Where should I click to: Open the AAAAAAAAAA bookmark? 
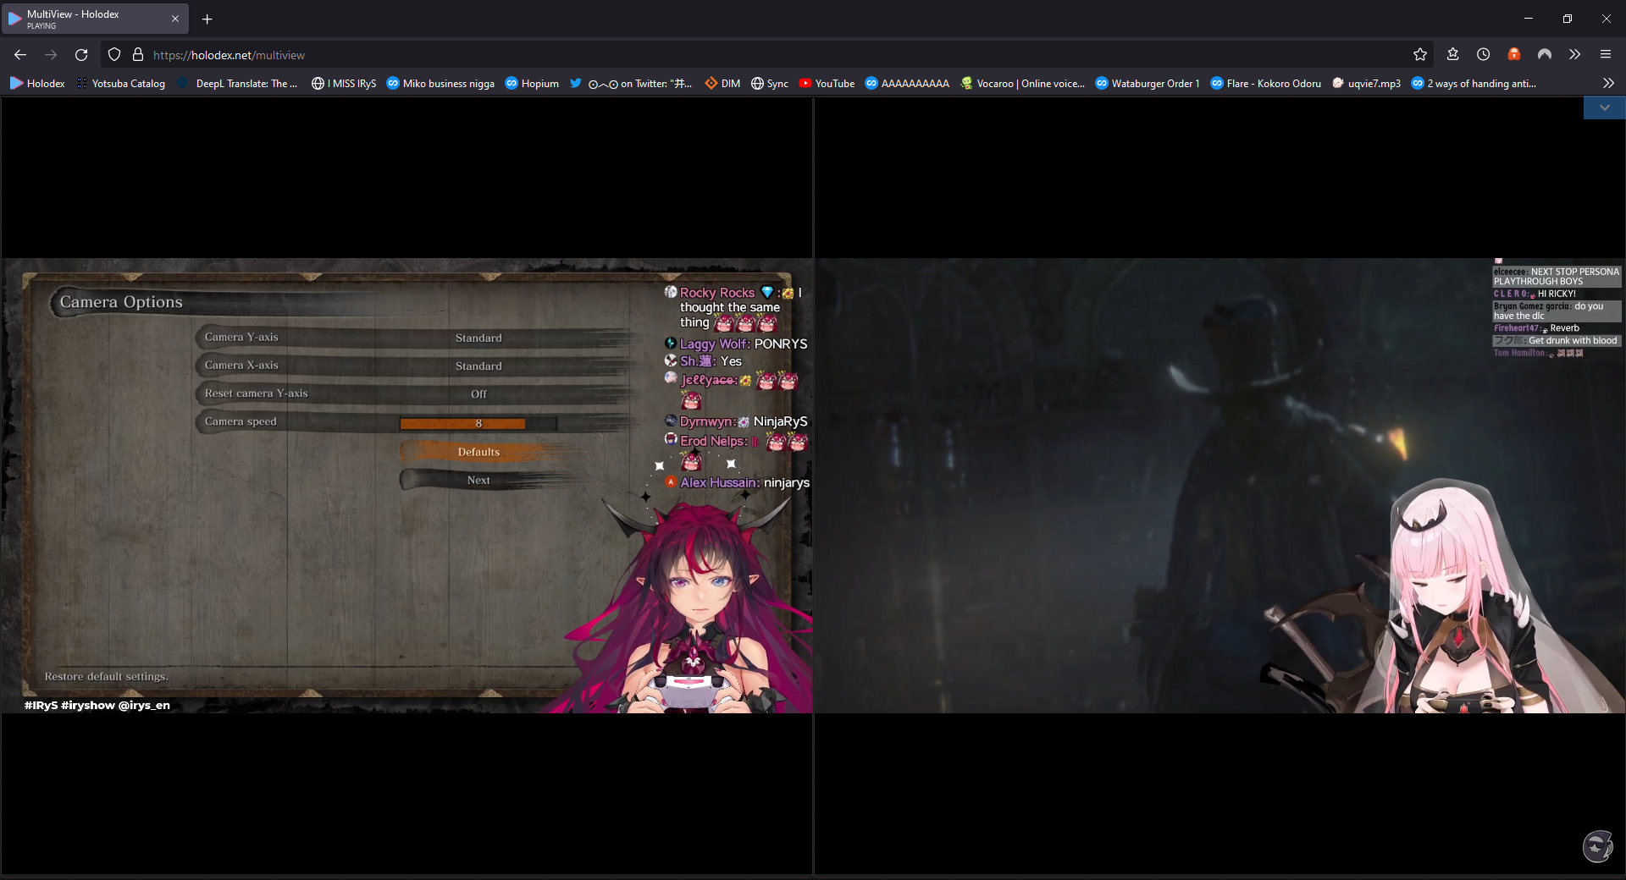(x=907, y=84)
